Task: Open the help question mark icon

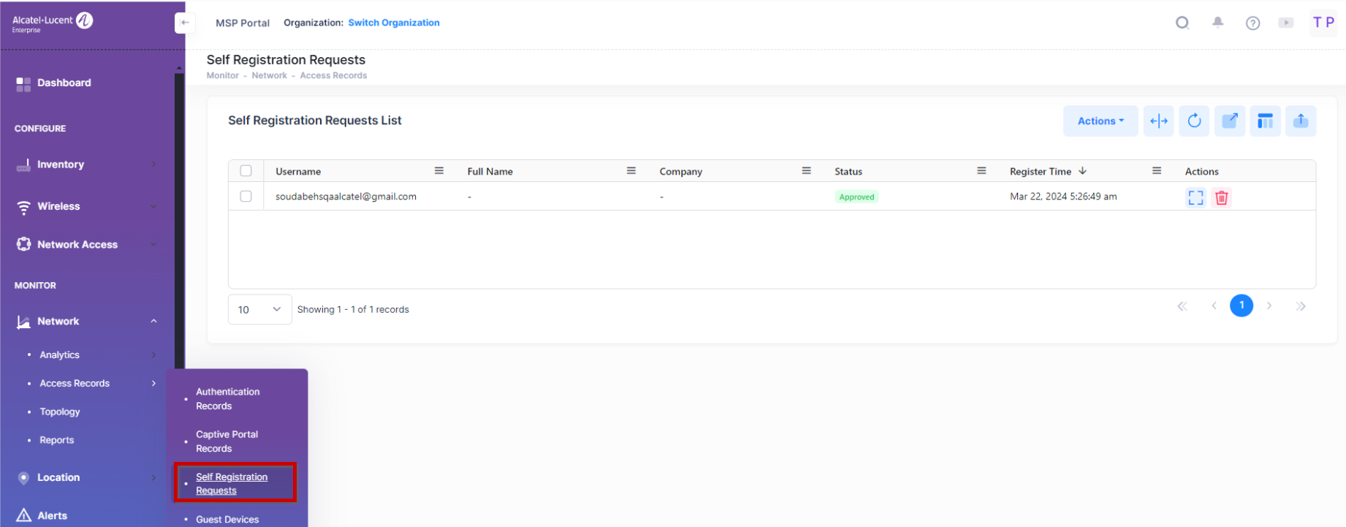Action: [1252, 23]
